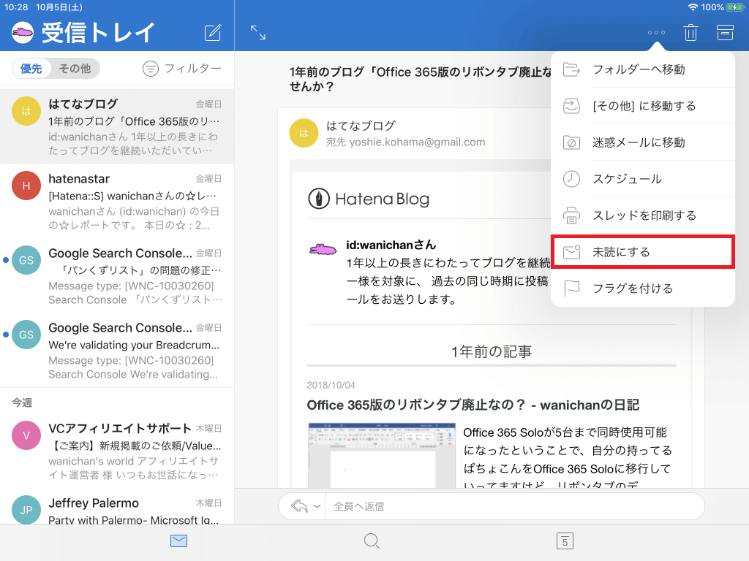Image resolution: width=749 pixels, height=561 pixels.
Task: Click the pink wanichan icon in email body
Action: (x=323, y=249)
